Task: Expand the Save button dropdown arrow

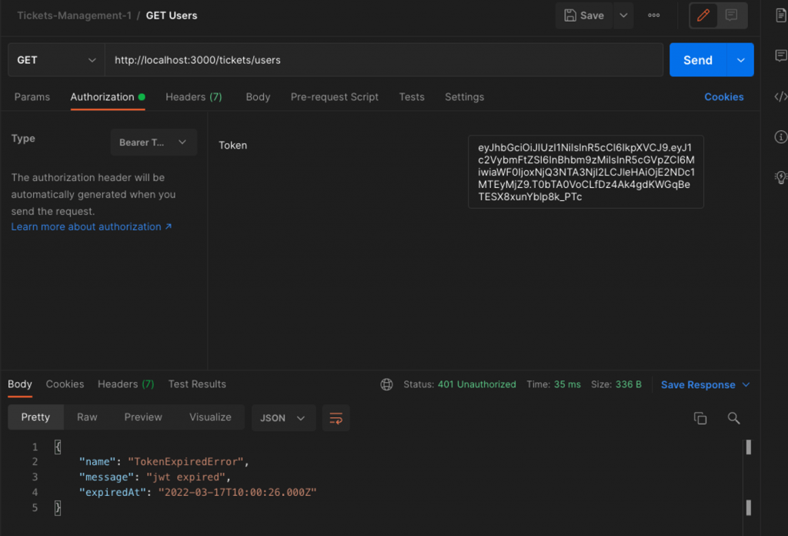Action: 623,15
